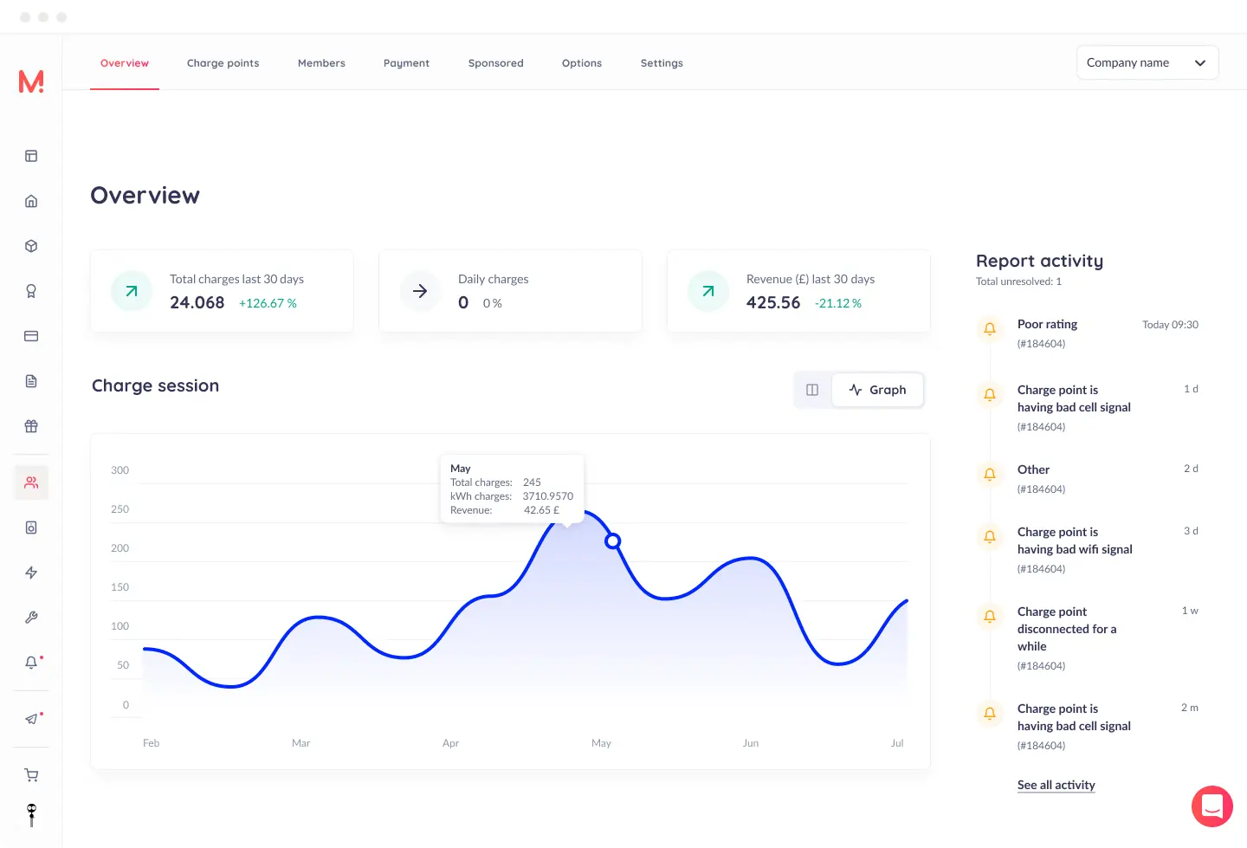Open the gift icon in sidebar
This screenshot has width=1247, height=848.
point(31,426)
